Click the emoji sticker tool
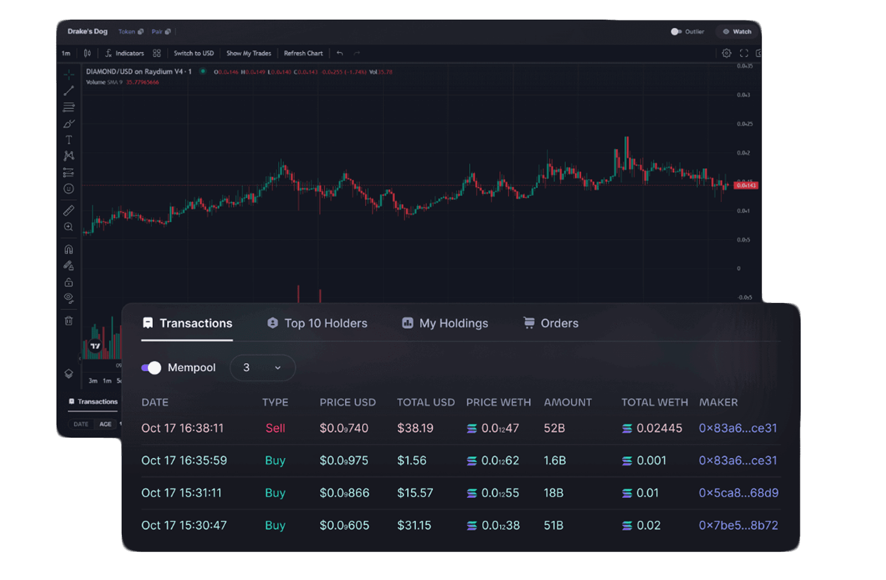886x580 pixels. 68,189
